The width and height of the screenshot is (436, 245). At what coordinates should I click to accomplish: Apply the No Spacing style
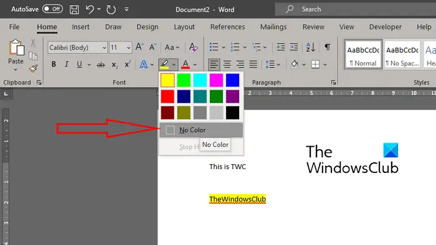[x=402, y=55]
